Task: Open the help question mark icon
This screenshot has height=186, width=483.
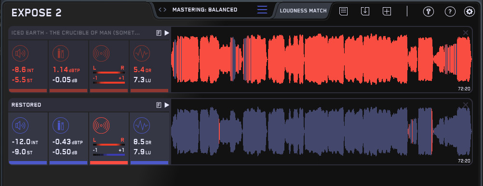Action: pos(450,12)
